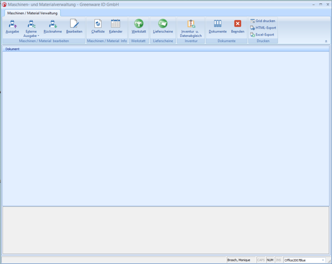Show the Chefliste report
The image size is (332, 264).
click(98, 27)
